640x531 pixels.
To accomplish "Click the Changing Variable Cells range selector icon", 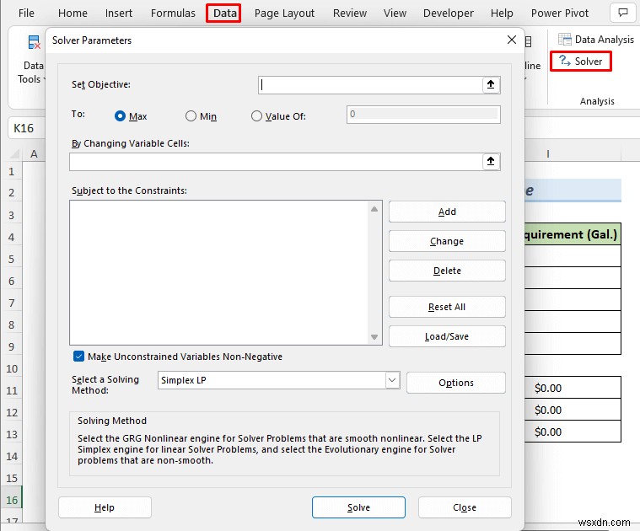I will [491, 162].
